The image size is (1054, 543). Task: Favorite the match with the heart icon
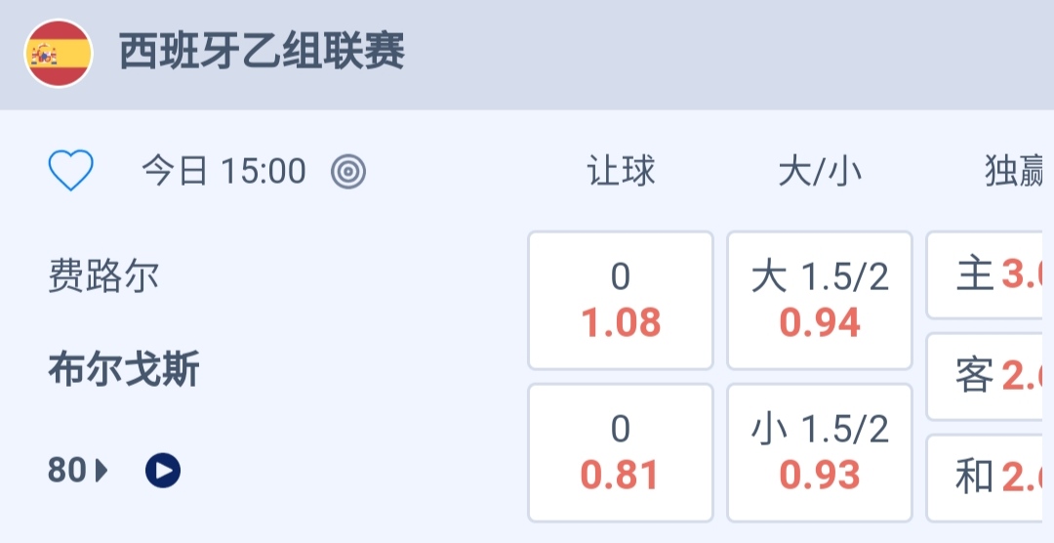pyautogui.click(x=71, y=172)
